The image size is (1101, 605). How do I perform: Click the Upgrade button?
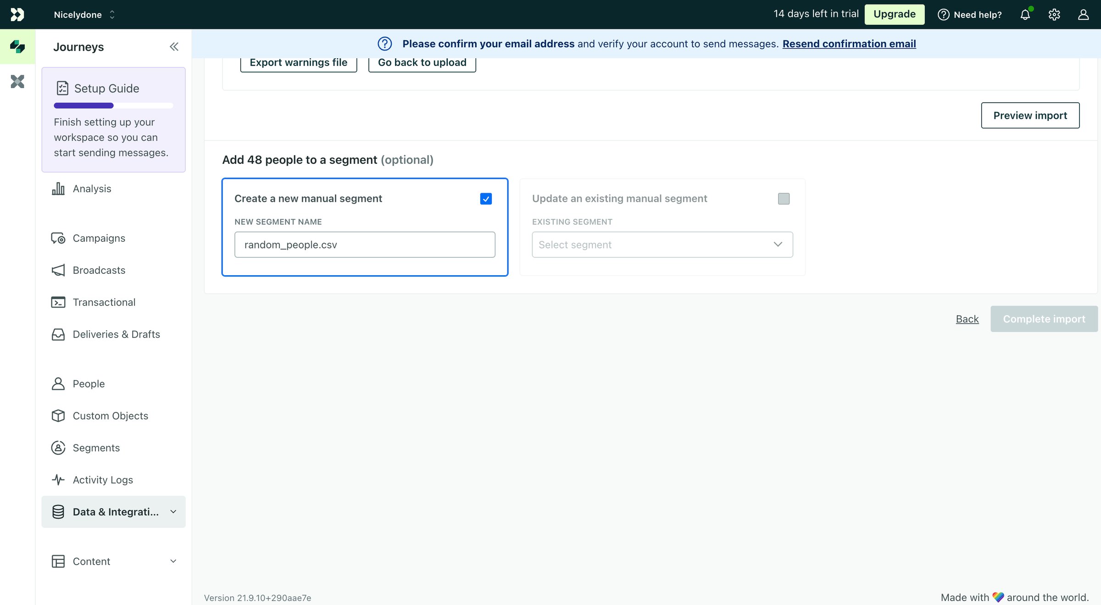coord(895,14)
